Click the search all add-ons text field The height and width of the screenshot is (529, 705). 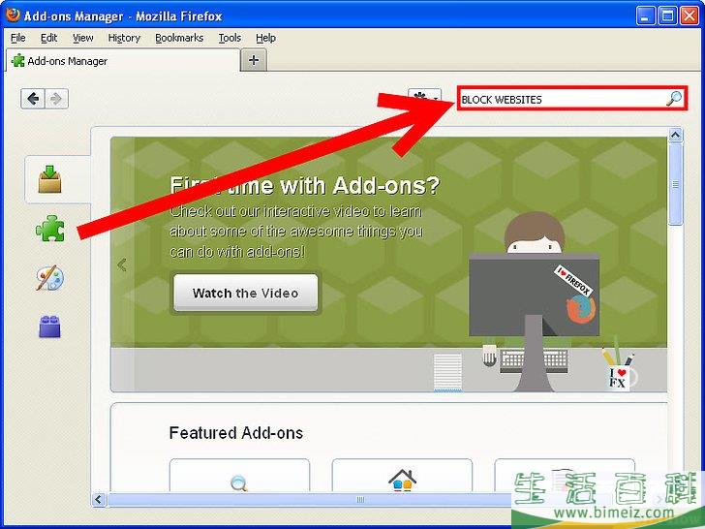(572, 99)
